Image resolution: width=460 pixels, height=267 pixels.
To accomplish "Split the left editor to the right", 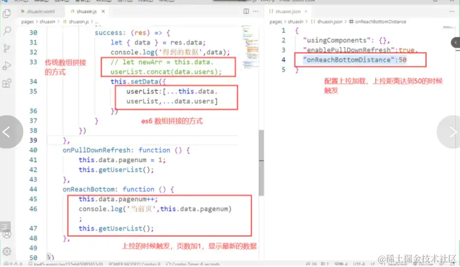I will pos(246,11).
